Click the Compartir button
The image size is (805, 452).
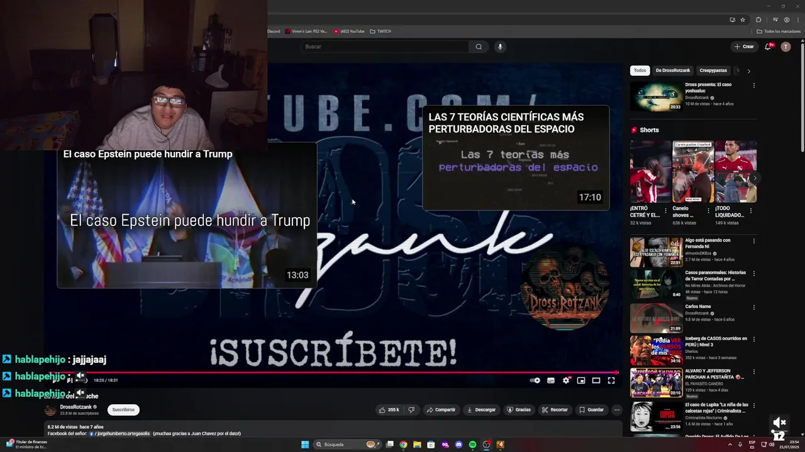(x=441, y=410)
